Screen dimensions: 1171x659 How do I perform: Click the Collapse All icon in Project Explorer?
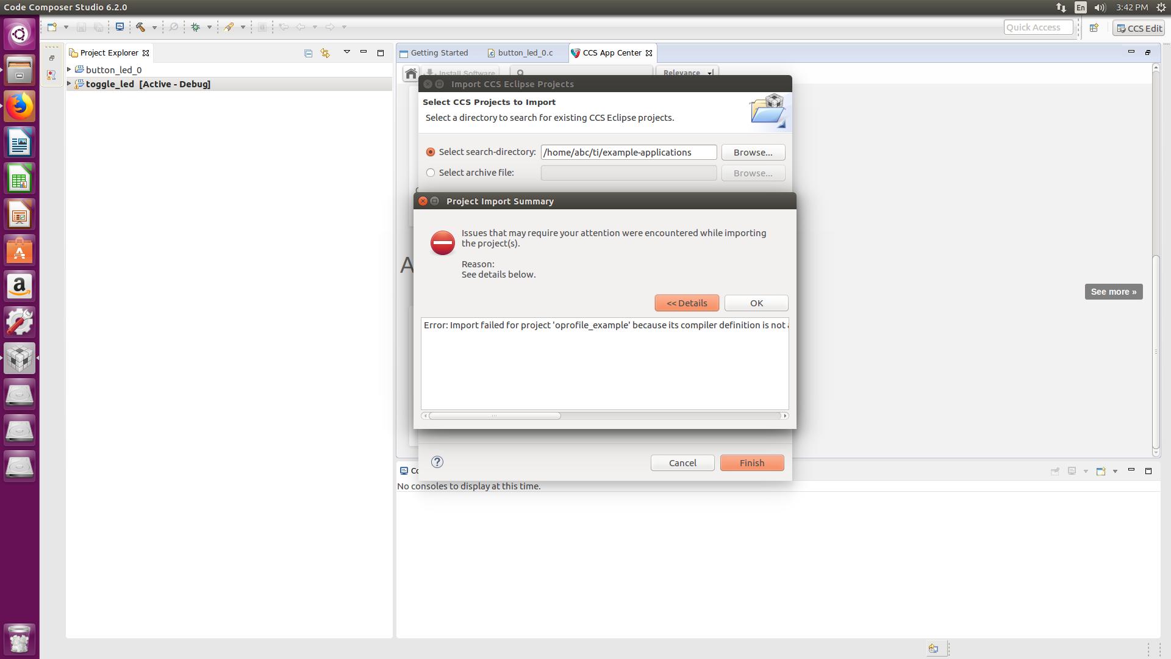(x=308, y=53)
